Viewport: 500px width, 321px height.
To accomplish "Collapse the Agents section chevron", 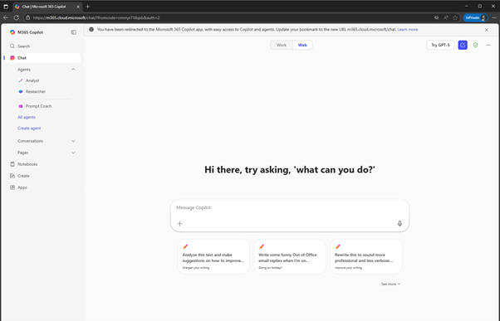I will click(x=73, y=70).
